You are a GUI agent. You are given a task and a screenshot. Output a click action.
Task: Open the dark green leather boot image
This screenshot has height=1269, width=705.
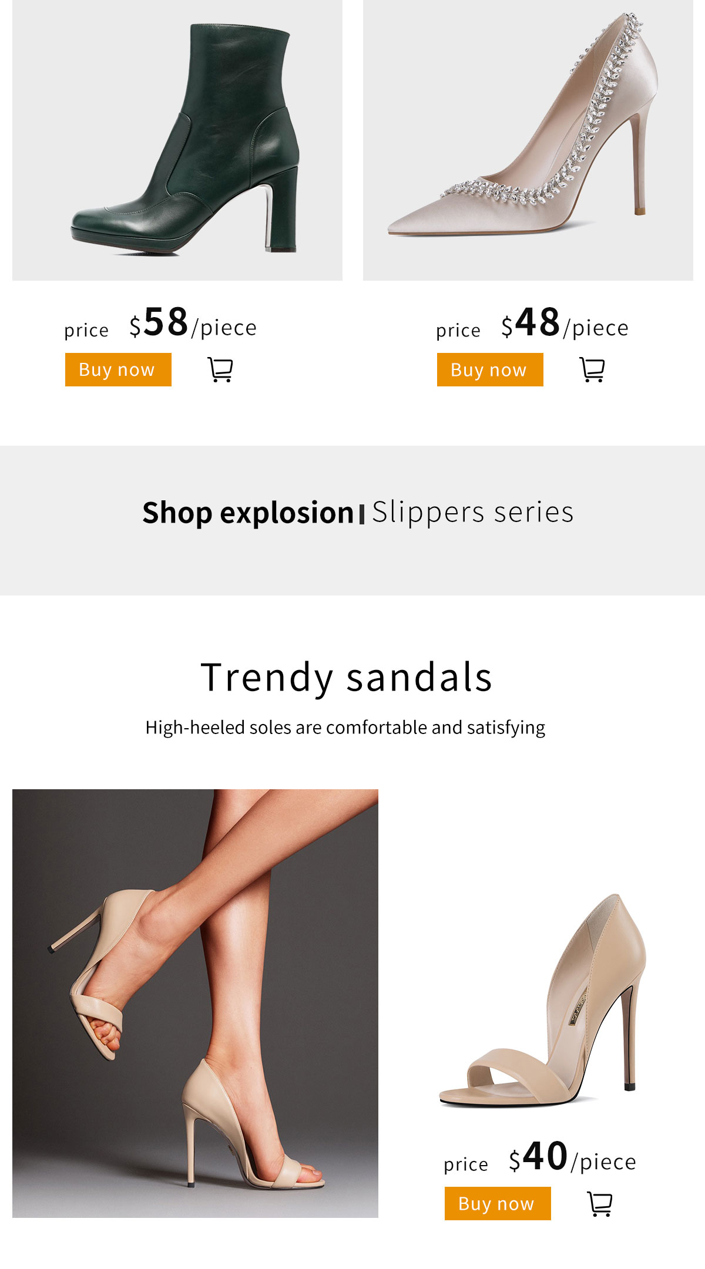[x=177, y=140]
